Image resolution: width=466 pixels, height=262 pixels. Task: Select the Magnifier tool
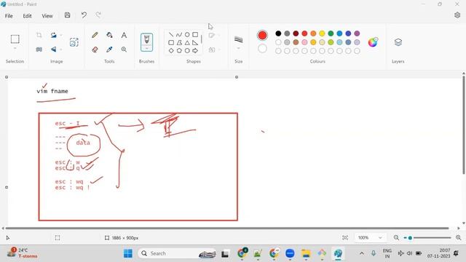click(124, 49)
